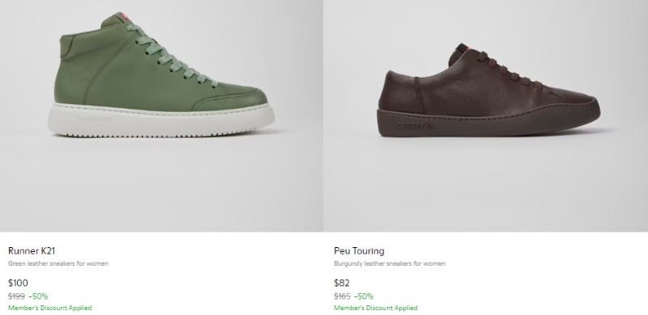The height and width of the screenshot is (315, 648).
Task: Click the $82 sale price
Action: coord(342,283)
